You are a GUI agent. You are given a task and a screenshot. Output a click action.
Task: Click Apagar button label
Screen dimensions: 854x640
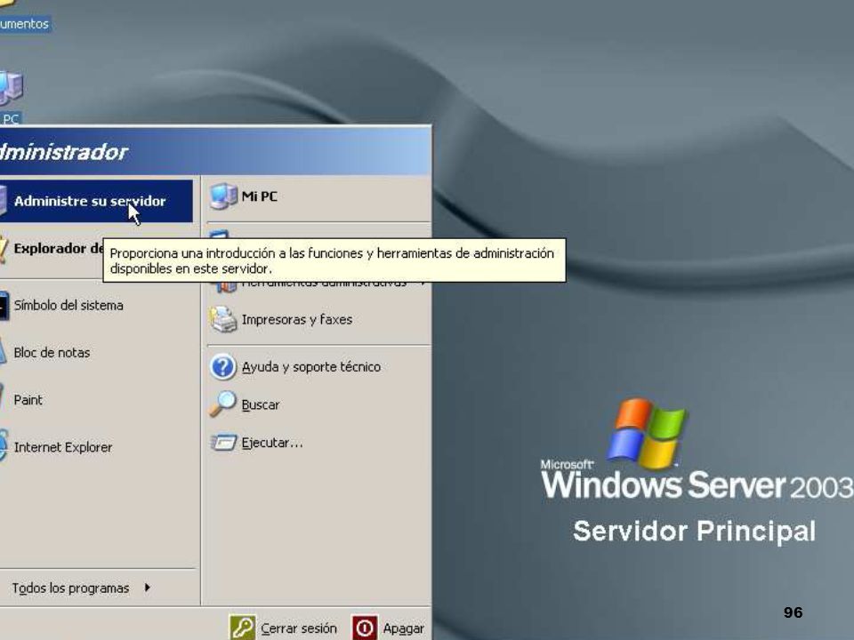click(x=404, y=628)
